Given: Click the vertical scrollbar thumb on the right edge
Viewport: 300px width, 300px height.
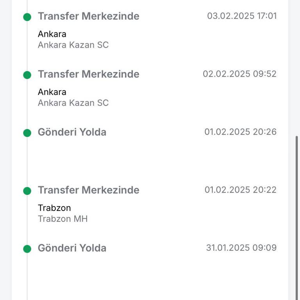Looking at the screenshot, I should [297, 215].
